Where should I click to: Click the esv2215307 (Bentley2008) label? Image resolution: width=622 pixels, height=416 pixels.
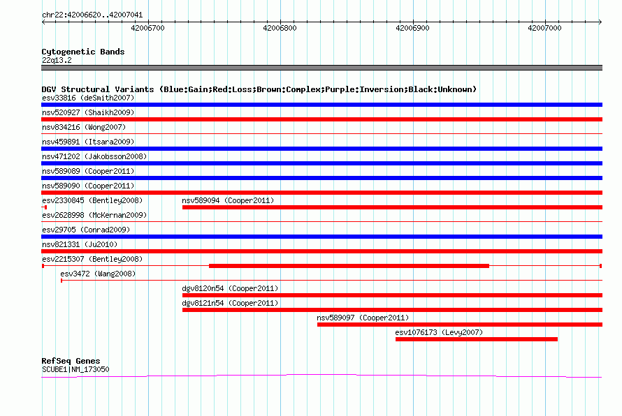click(92, 259)
